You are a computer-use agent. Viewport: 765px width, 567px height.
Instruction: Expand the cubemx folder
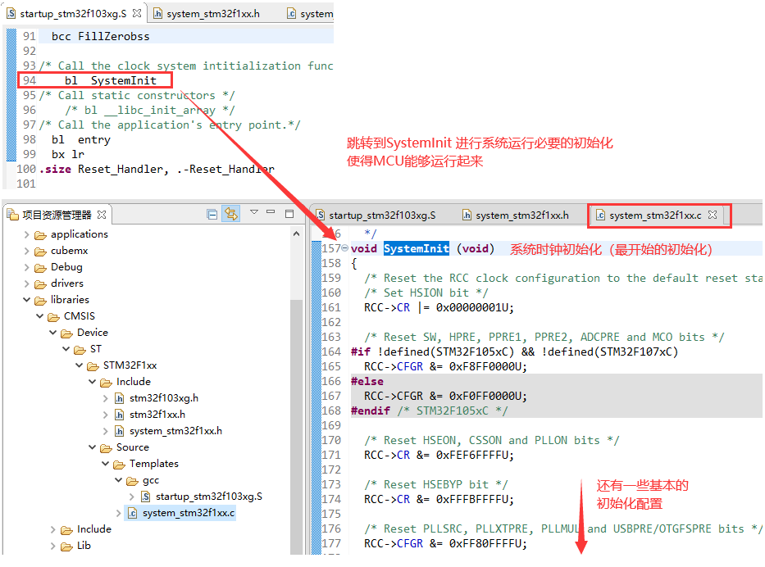pyautogui.click(x=26, y=251)
